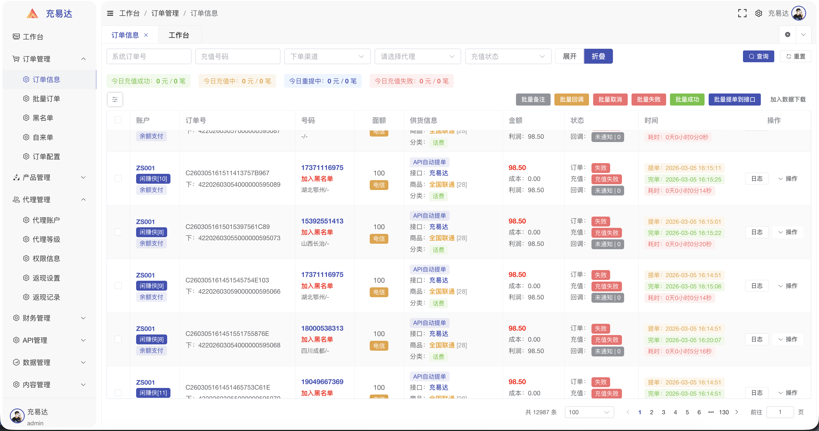Switch to the 工作台 tab

[179, 35]
